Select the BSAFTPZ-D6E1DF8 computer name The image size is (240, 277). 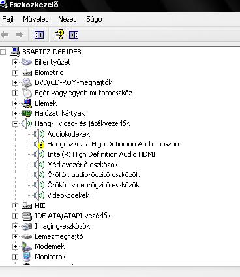(52, 52)
